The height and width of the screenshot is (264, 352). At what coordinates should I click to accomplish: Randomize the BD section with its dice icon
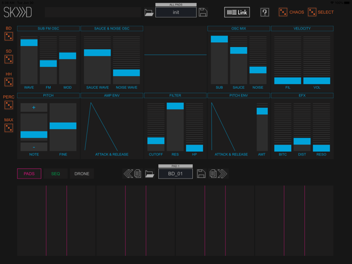(9, 36)
